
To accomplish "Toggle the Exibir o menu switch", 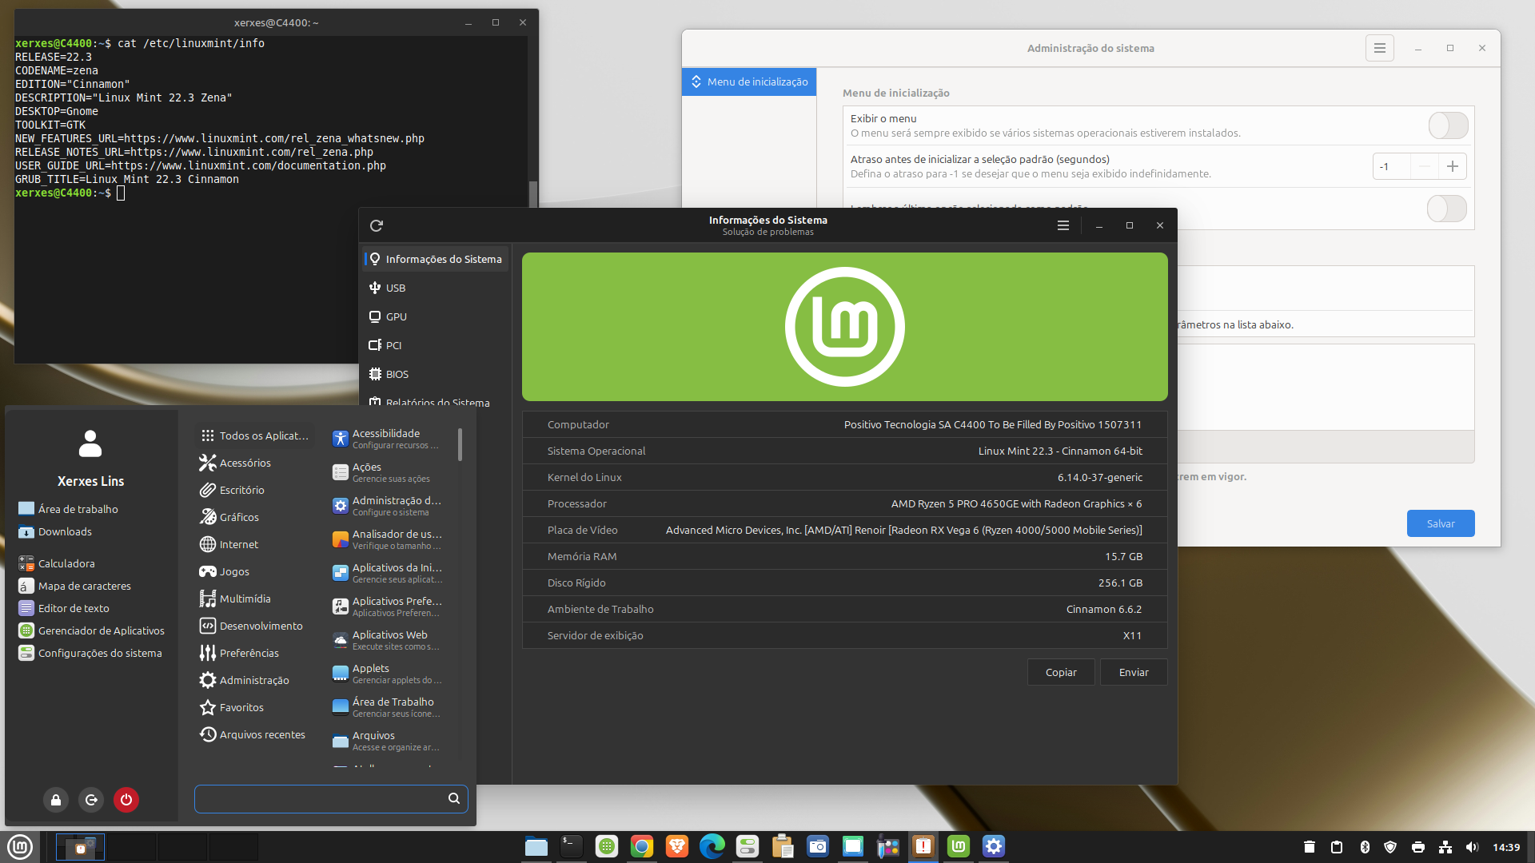I will coord(1448,125).
